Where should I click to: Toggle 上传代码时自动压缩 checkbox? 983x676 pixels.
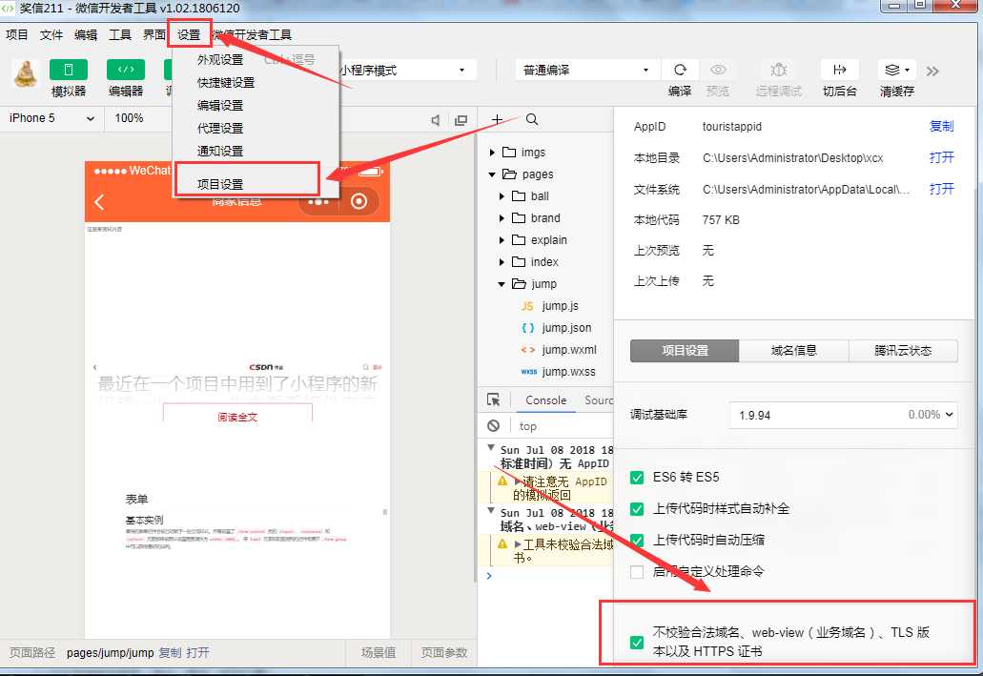pos(637,540)
